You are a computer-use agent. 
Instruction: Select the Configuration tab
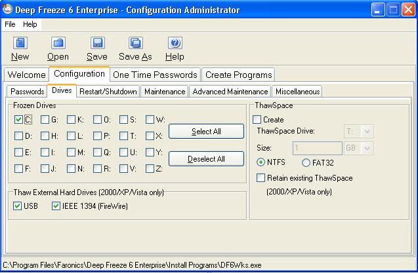point(79,74)
